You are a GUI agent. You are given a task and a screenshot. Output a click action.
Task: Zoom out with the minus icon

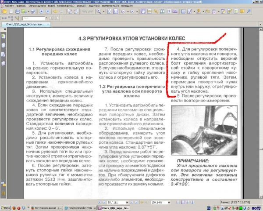pyautogui.click(x=123, y=11)
